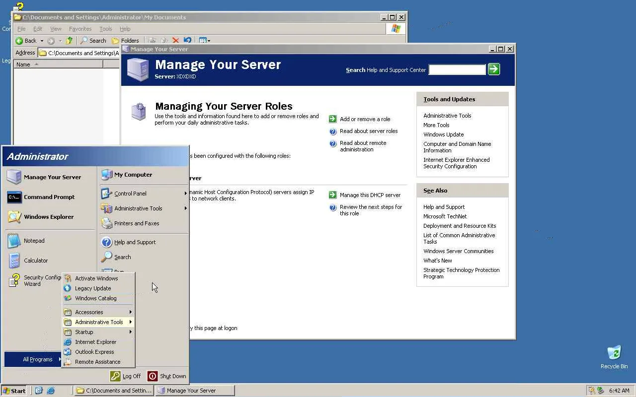This screenshot has width=636, height=397.
Task: Click the Show Desktop quick launch icon
Action: 39,391
